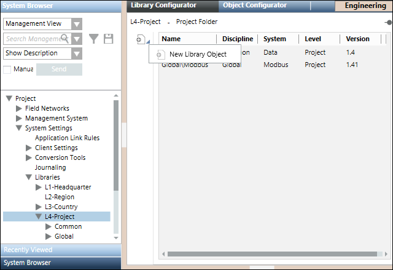Image resolution: width=393 pixels, height=270 pixels.
Task: Click in the Search Management field
Action: tap(32, 39)
